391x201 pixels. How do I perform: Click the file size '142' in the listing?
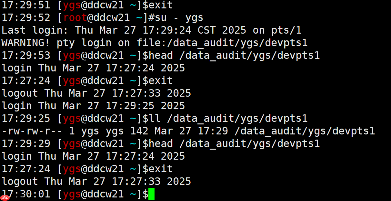pos(139,131)
